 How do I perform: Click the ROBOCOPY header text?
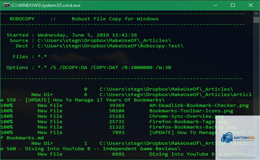(22, 19)
